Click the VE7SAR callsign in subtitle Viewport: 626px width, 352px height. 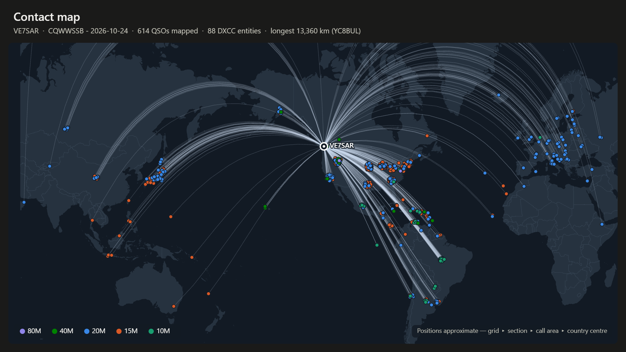point(26,31)
